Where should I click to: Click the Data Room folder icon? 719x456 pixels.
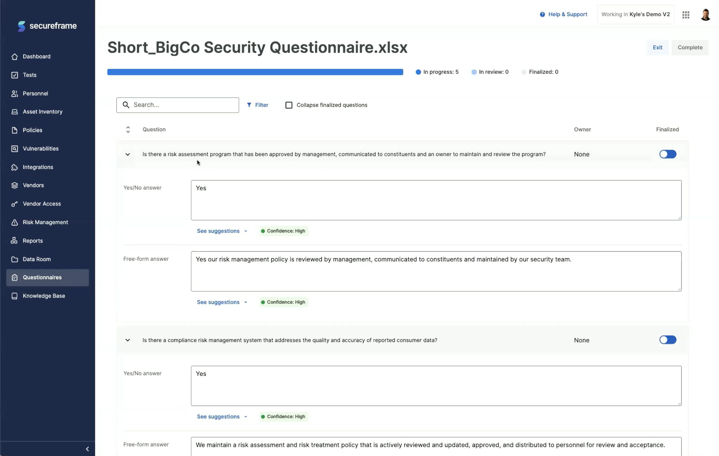(15, 259)
